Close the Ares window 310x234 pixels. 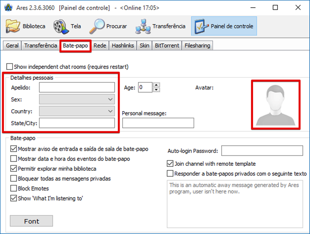coord(298,8)
